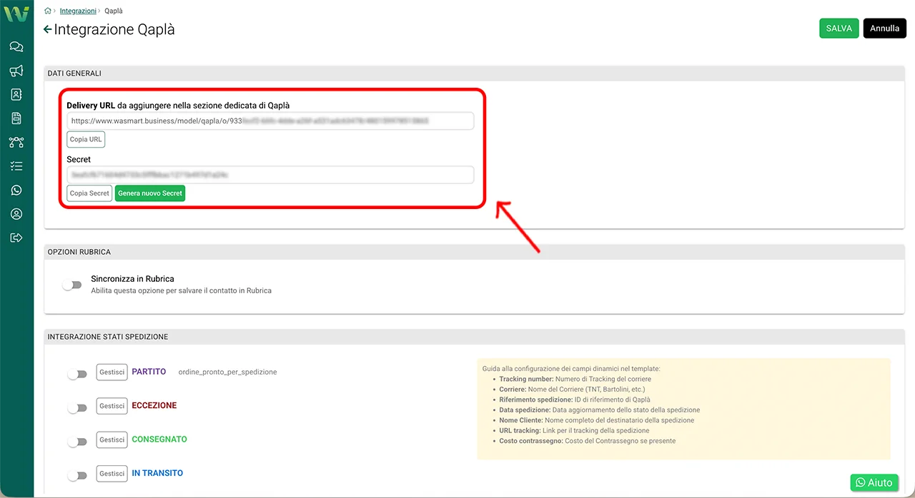
Task: Toggle the ECCEZIONE shipment status switch
Action: pyautogui.click(x=76, y=407)
